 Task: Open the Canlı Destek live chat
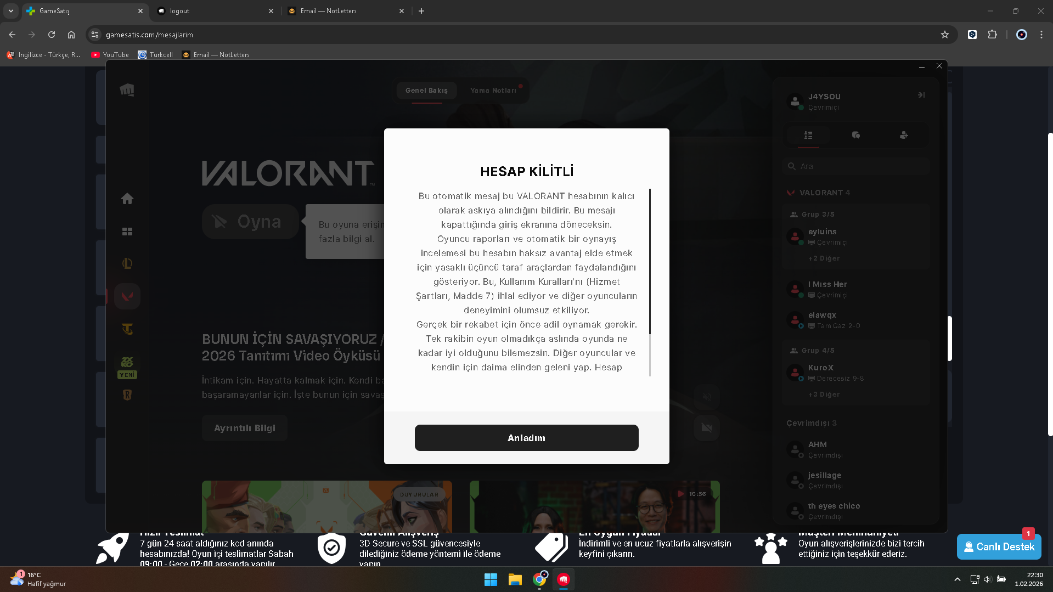pyautogui.click(x=999, y=546)
